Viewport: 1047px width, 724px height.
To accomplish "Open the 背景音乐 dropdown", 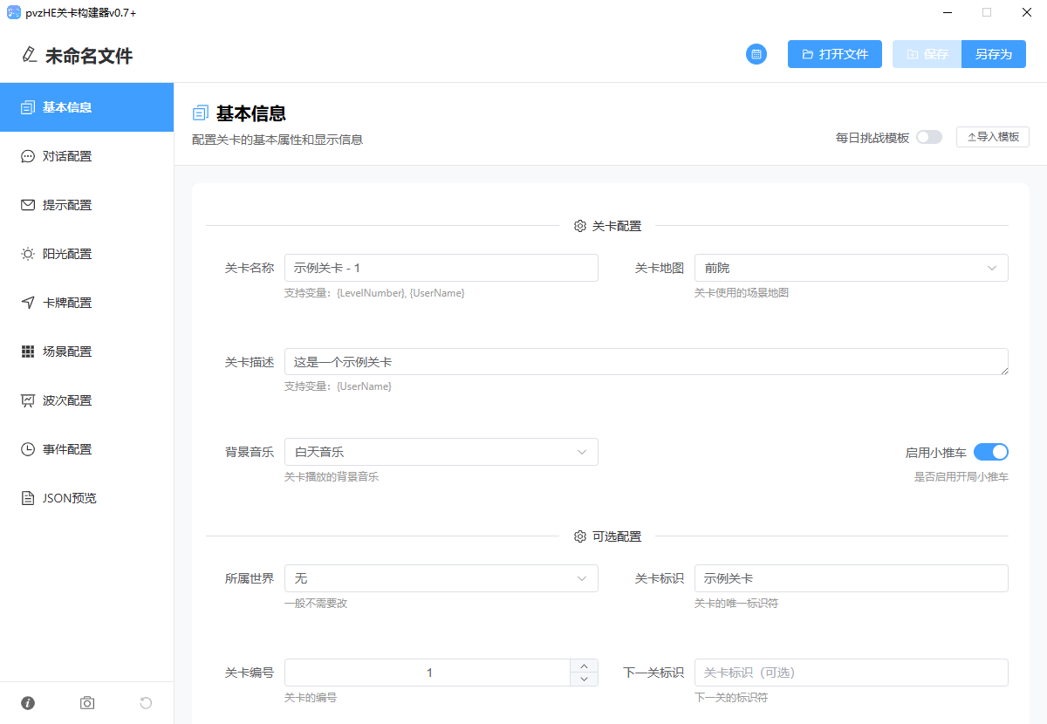I will click(x=441, y=452).
